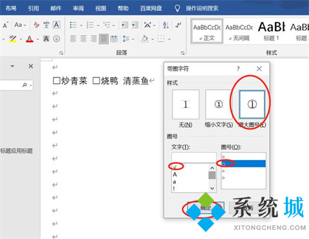Click the navigation pane search magnifier
309x239 pixels.
click(24, 85)
